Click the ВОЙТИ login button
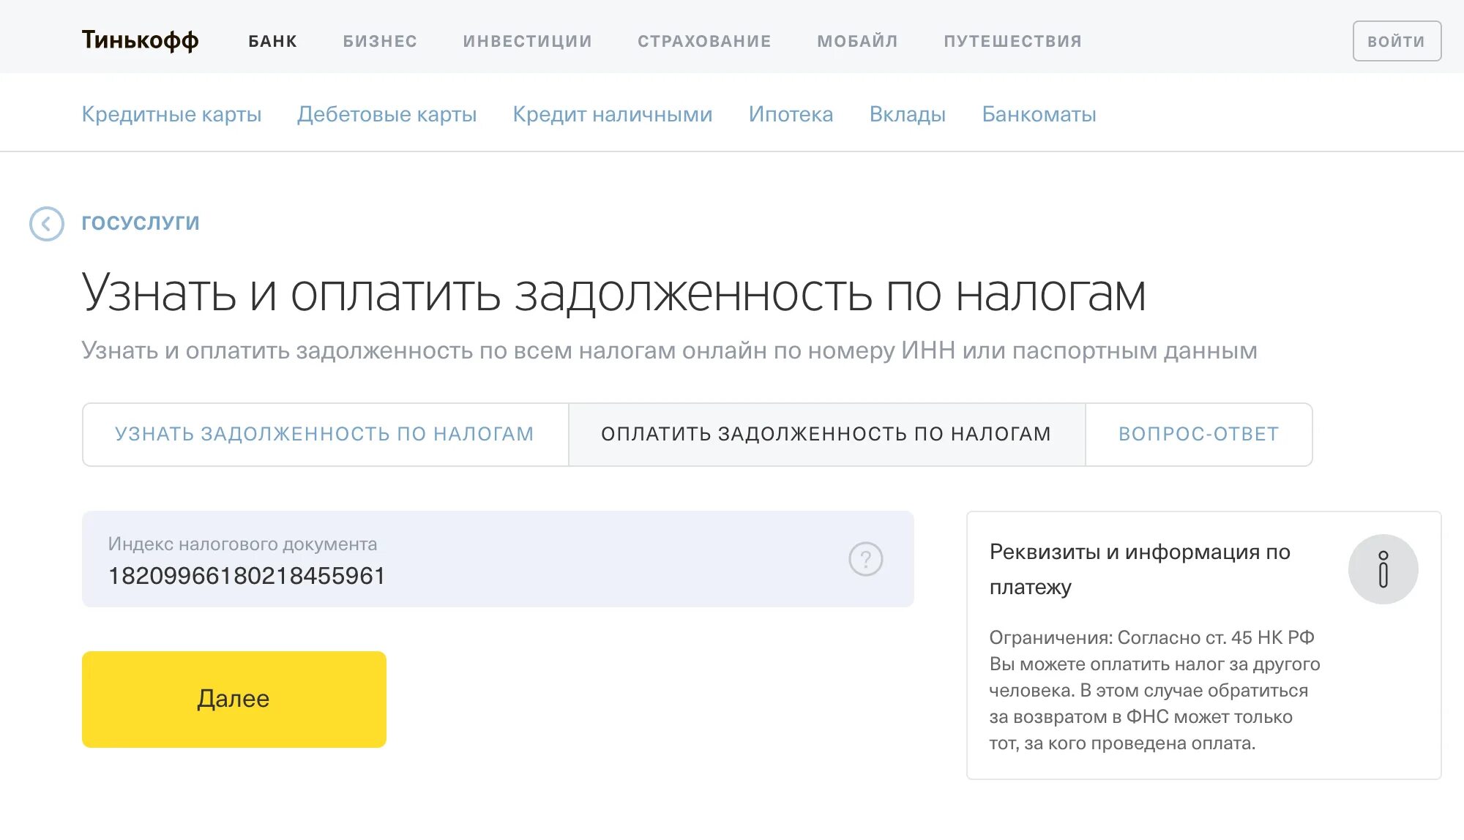The height and width of the screenshot is (840, 1464). (x=1397, y=41)
